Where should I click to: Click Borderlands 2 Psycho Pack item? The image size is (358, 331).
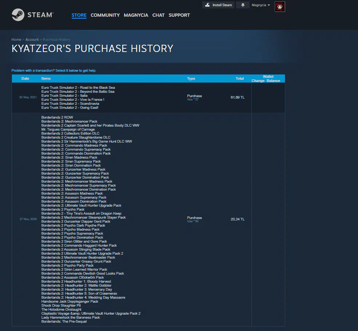tap(63, 209)
